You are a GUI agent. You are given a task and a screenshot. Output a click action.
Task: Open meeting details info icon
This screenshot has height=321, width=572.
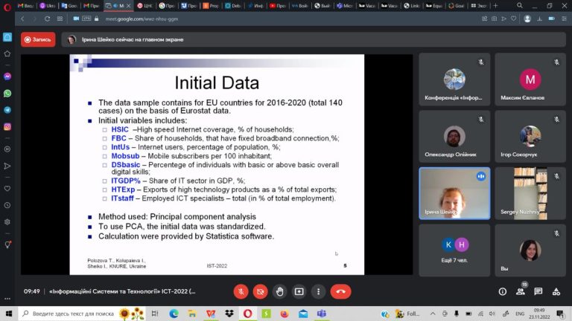(x=502, y=291)
